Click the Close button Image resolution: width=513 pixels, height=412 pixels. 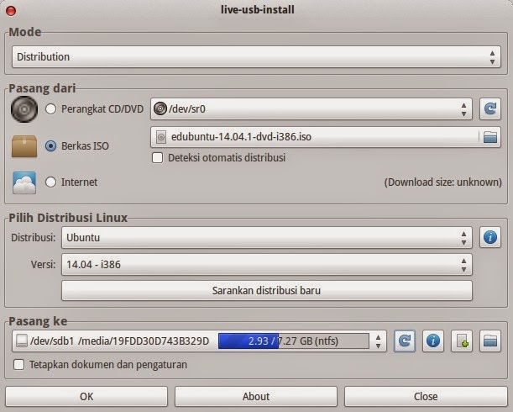[426, 396]
